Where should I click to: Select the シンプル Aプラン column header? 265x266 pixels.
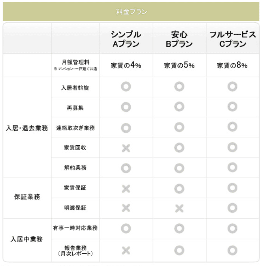126,39
